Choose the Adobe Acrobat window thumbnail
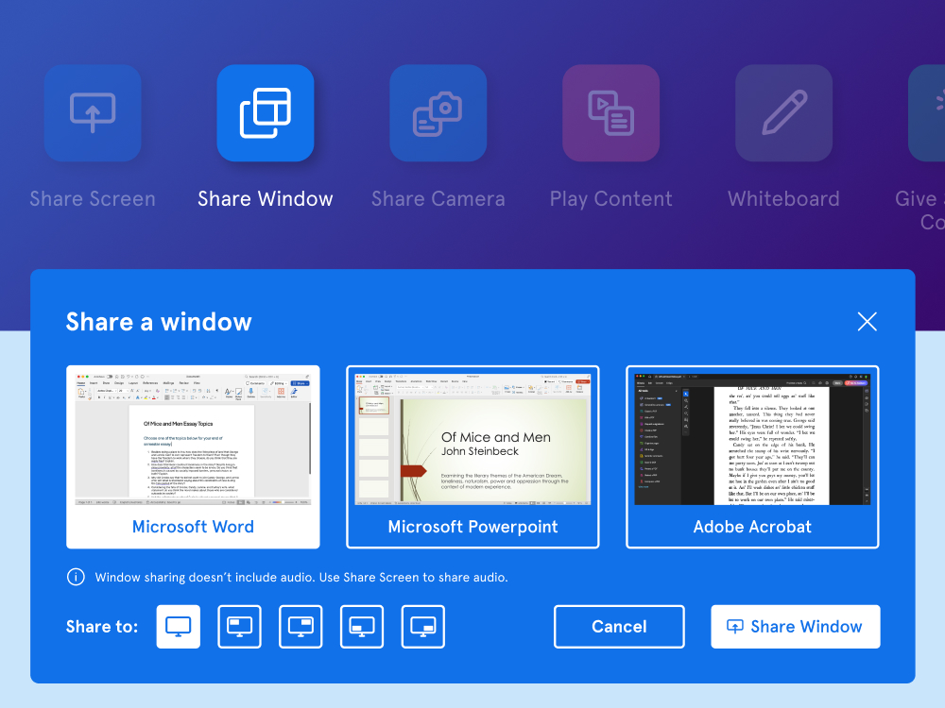This screenshot has height=708, width=945. coord(752,457)
